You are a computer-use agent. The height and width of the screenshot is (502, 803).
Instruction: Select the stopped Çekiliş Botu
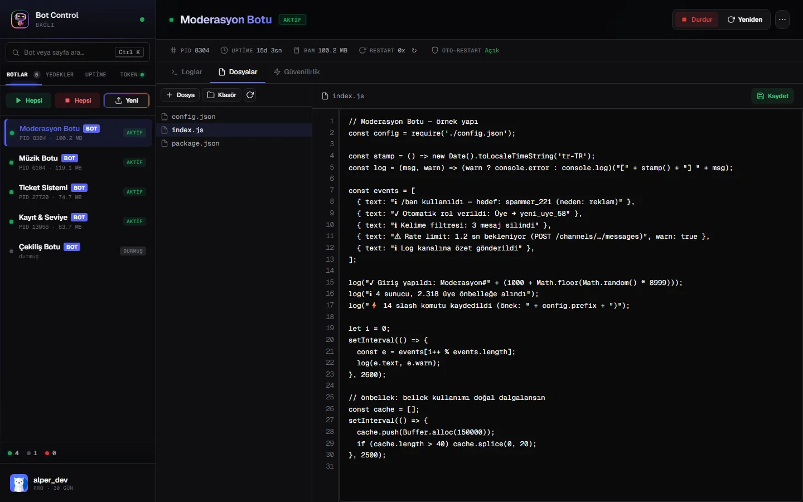pos(78,251)
